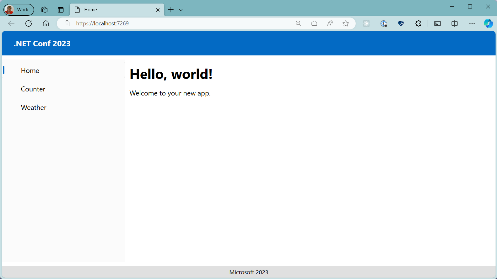Add this page to favorites star

[x=346, y=23]
